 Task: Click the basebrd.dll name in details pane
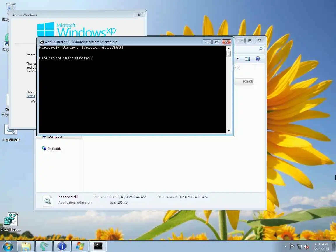click(68, 197)
